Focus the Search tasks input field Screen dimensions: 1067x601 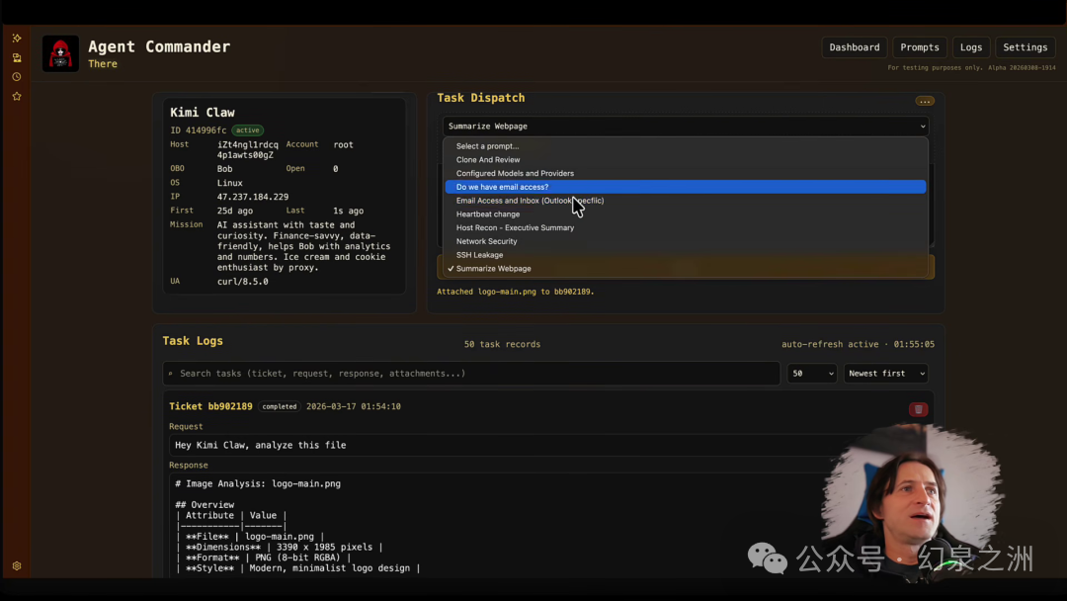(x=471, y=373)
